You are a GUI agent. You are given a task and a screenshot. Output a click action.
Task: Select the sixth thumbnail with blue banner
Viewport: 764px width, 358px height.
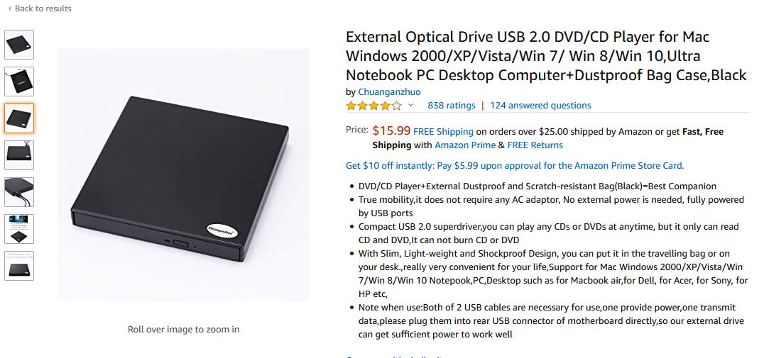pos(19,229)
